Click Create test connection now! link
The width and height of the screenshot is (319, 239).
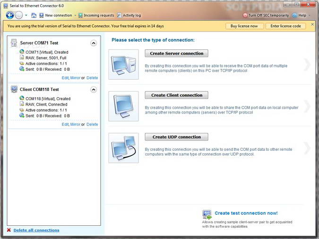coord(246,213)
